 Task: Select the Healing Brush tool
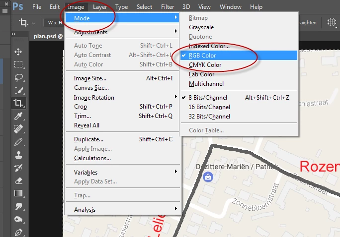tap(18, 128)
